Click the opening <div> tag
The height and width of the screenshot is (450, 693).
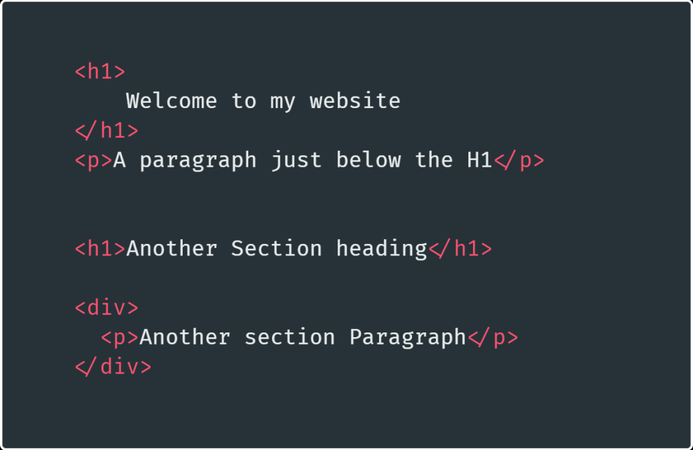click(106, 307)
